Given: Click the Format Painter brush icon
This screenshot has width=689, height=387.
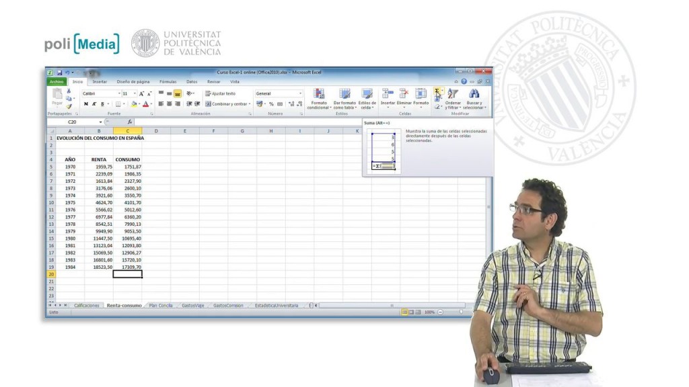Looking at the screenshot, I should (x=69, y=105).
